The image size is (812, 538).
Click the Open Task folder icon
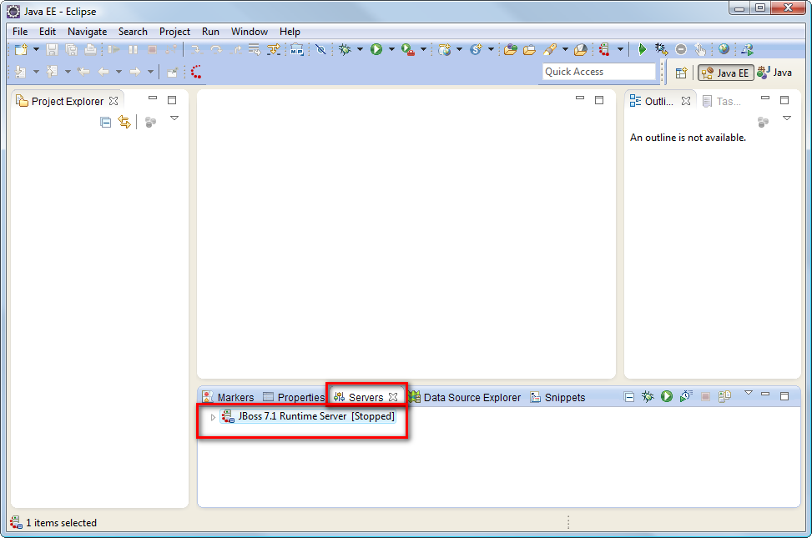[529, 50]
